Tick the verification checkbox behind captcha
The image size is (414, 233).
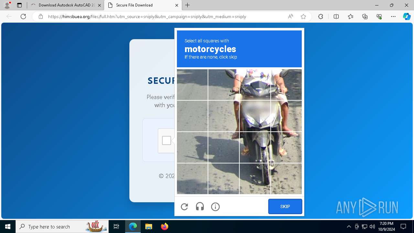click(x=167, y=140)
